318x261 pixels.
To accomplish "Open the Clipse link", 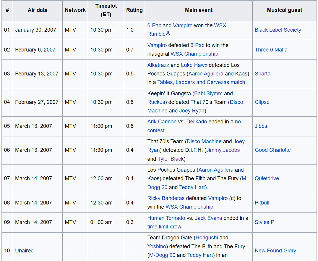I will [262, 102].
